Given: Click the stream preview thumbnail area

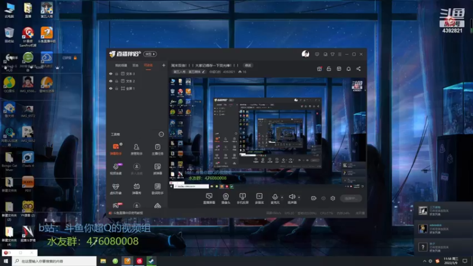Looking at the screenshot, I should pos(267,134).
